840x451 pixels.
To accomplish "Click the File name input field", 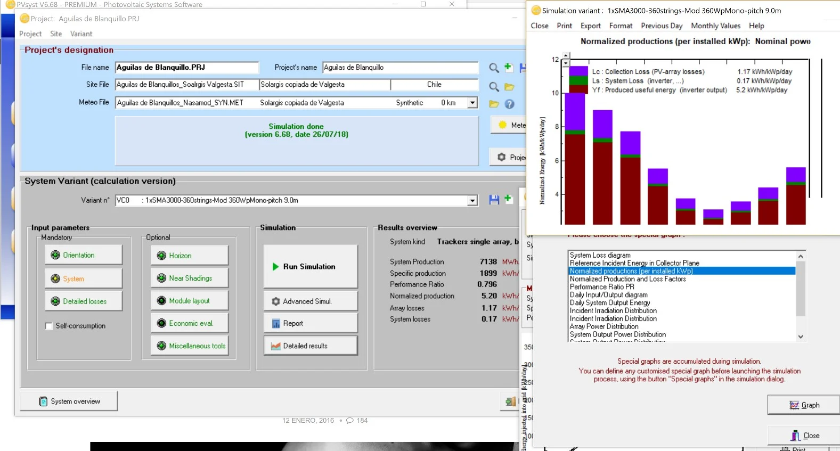I will pyautogui.click(x=187, y=68).
